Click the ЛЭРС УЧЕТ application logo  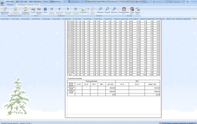tap(2, 3)
